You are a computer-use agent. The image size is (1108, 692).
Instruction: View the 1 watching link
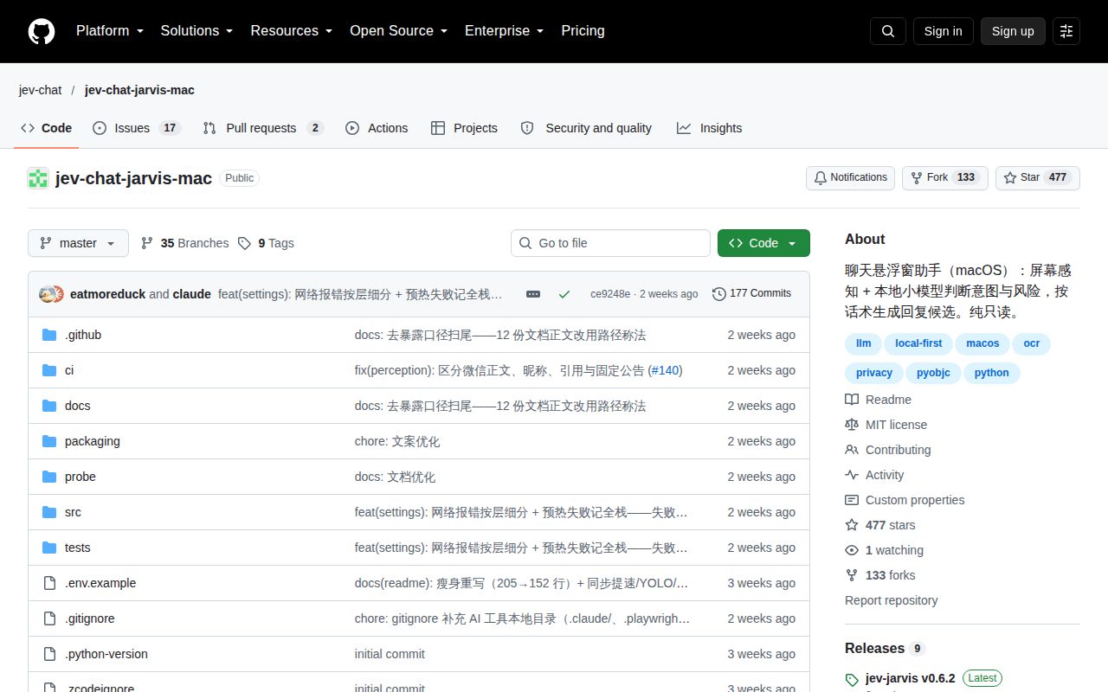tap(885, 550)
